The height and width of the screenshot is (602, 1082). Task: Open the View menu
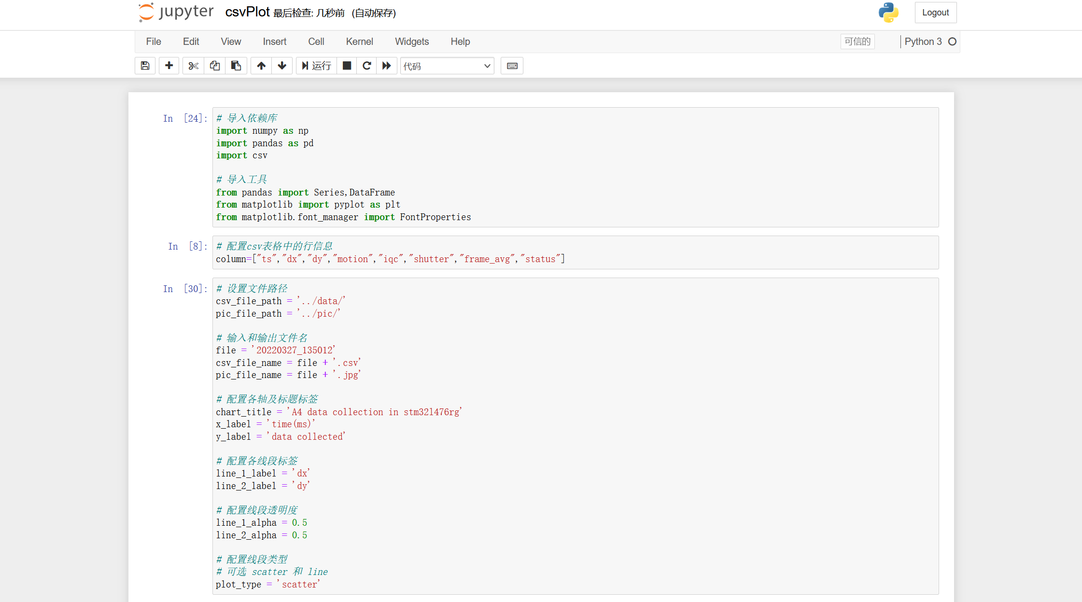pyautogui.click(x=231, y=42)
